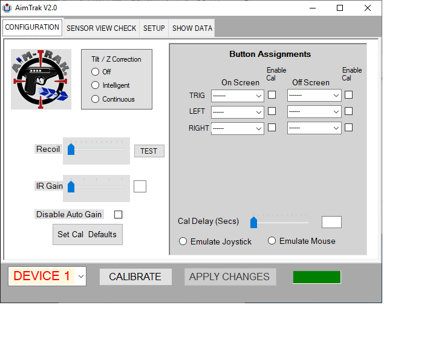Close the AimTrak window
433x354 pixels.
[368, 8]
